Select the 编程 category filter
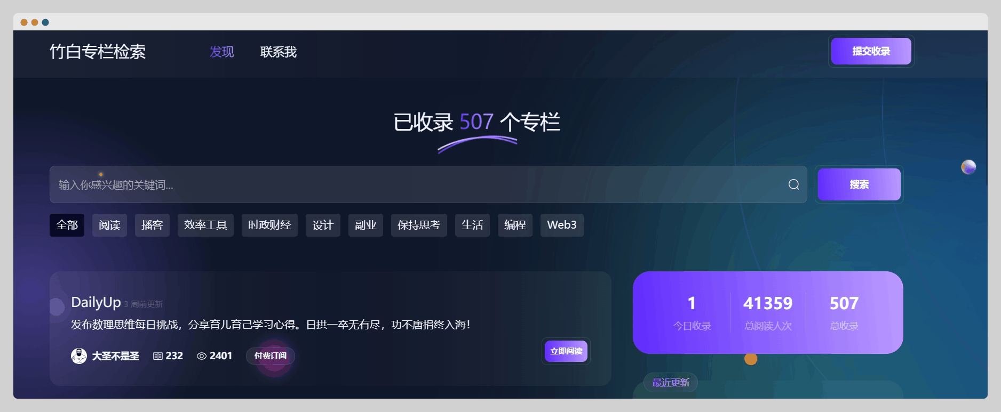The width and height of the screenshot is (1001, 412). pos(515,225)
